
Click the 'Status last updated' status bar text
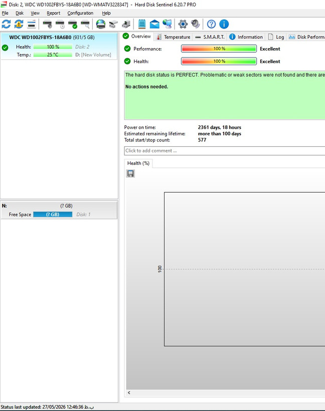pos(47,407)
